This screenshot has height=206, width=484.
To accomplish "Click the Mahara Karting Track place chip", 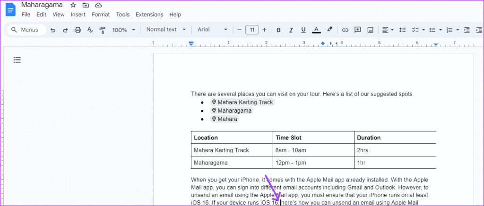I will coord(242,102).
